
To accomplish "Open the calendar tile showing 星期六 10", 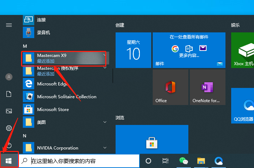I will point(133,50).
